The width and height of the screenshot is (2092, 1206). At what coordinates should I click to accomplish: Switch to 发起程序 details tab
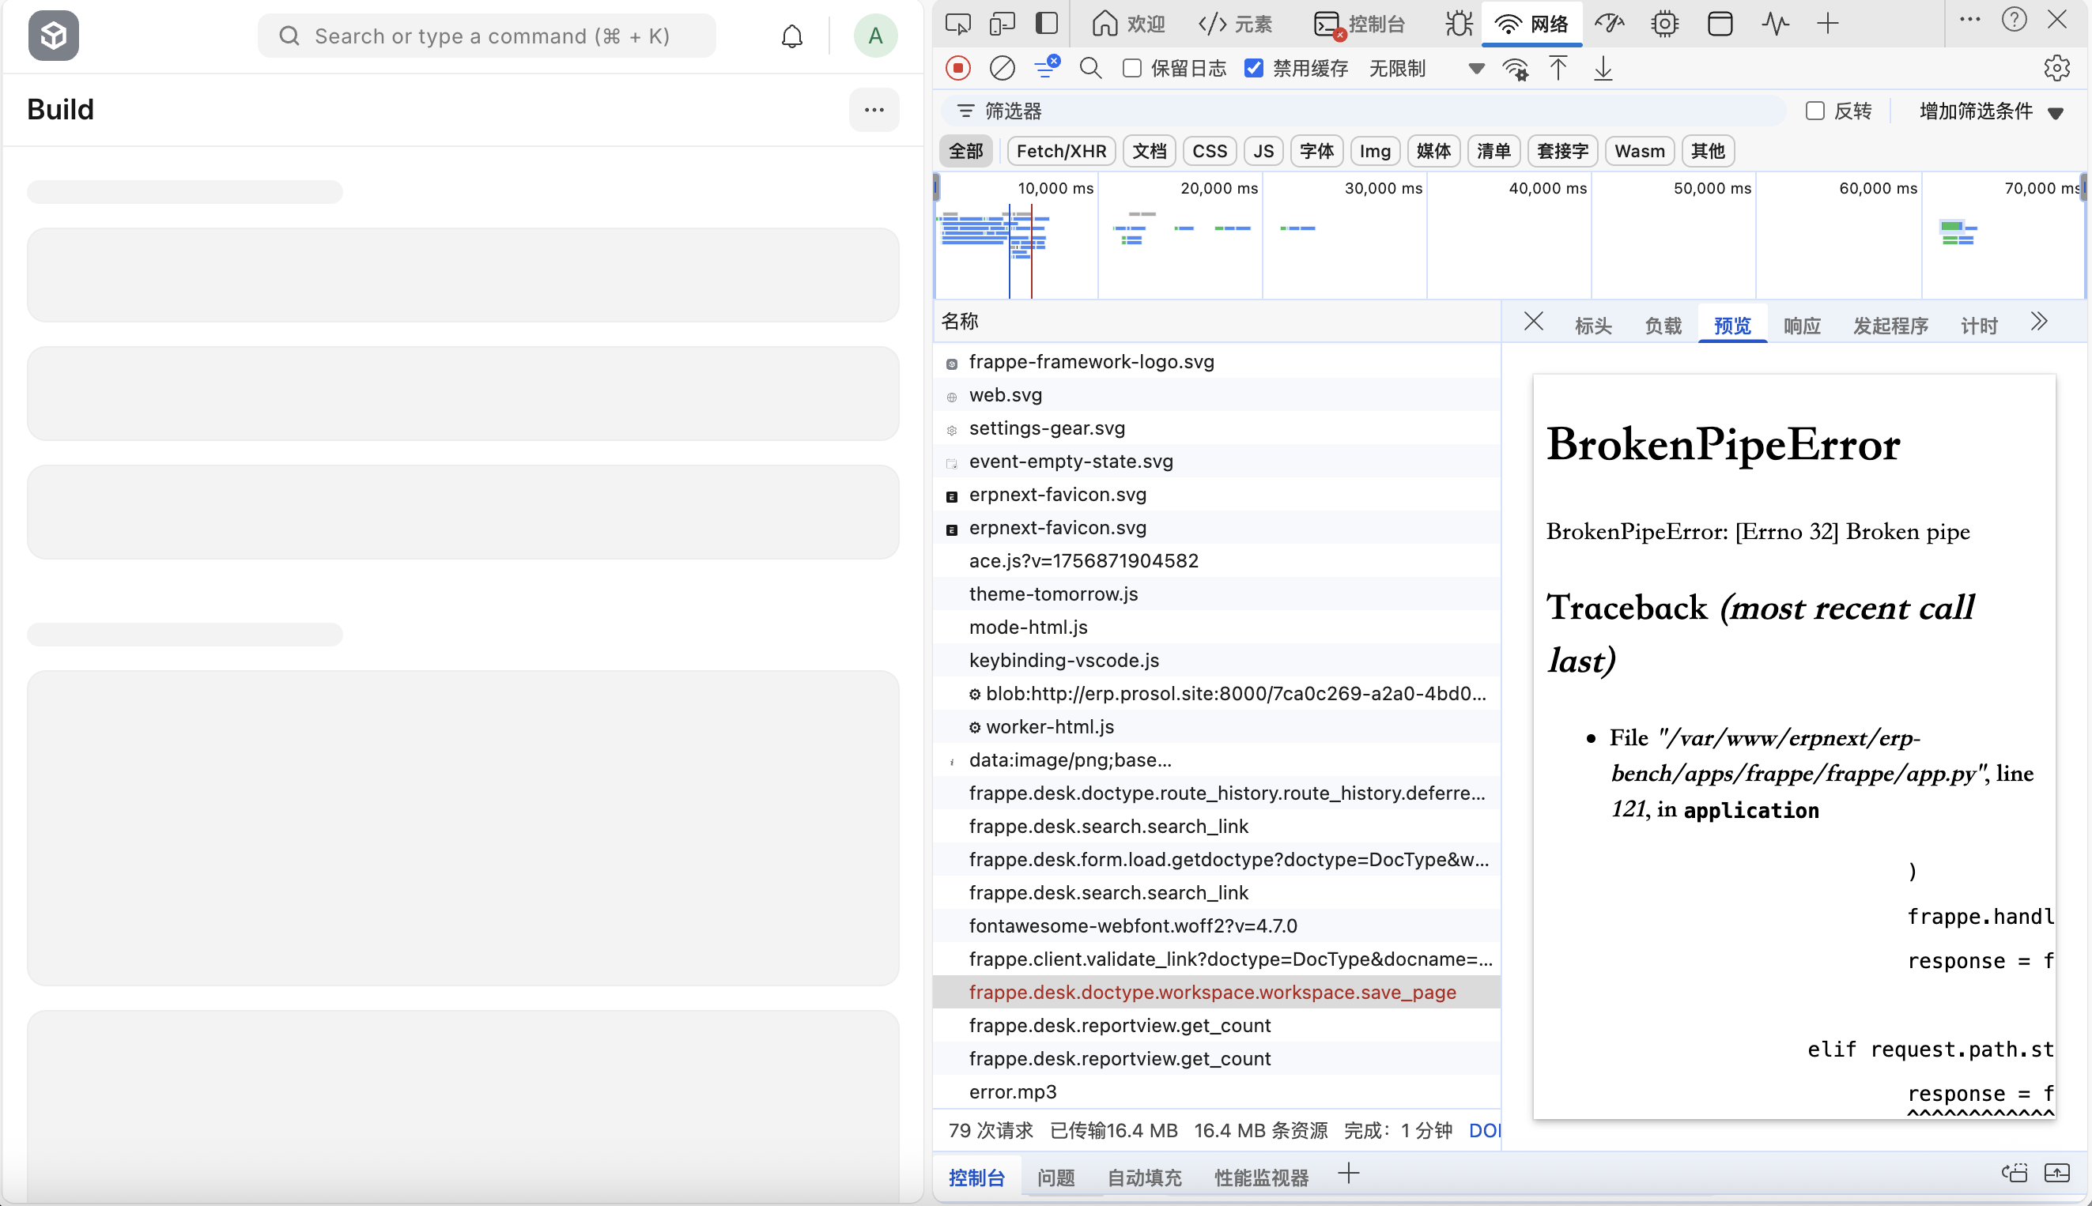(x=1890, y=326)
